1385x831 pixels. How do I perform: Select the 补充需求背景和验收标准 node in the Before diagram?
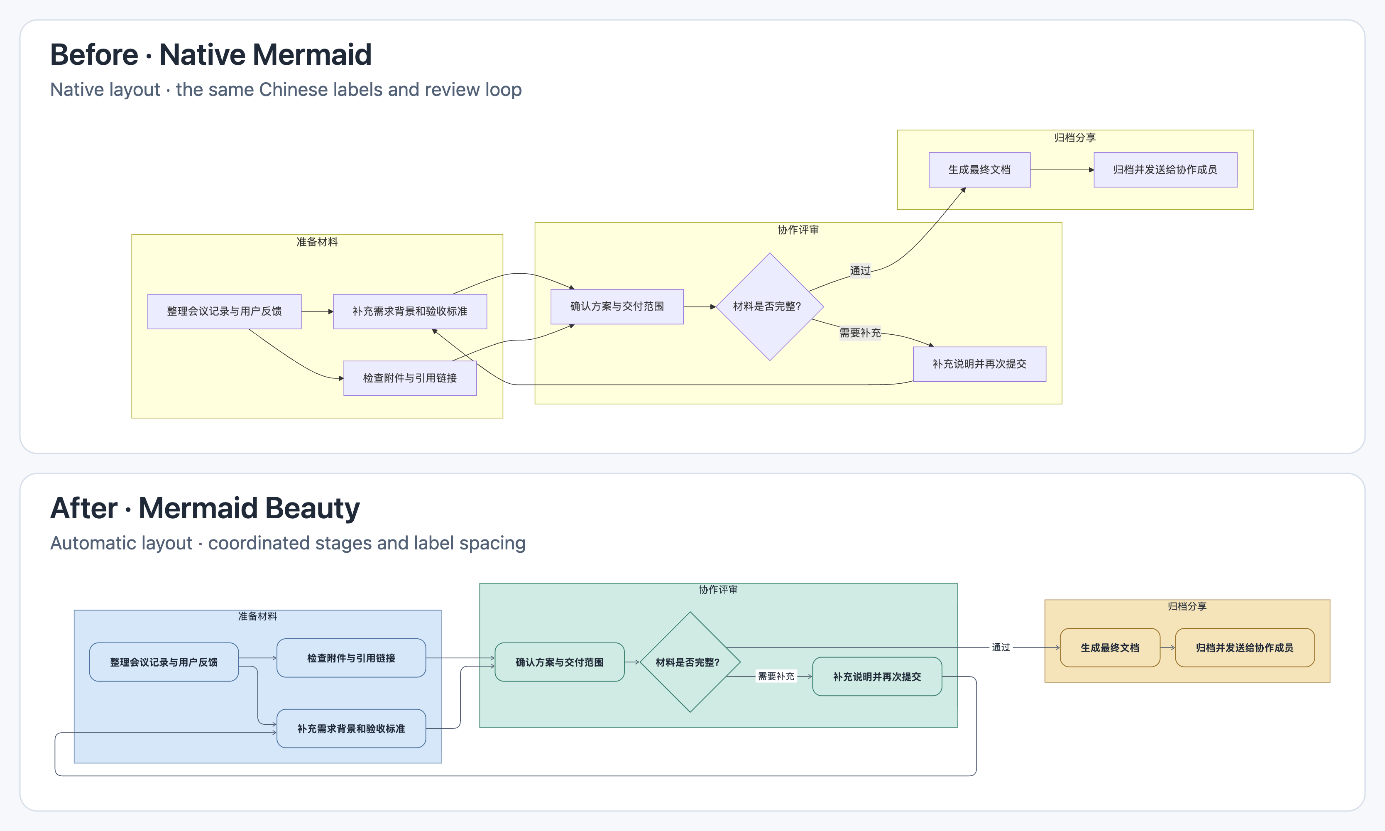click(410, 311)
